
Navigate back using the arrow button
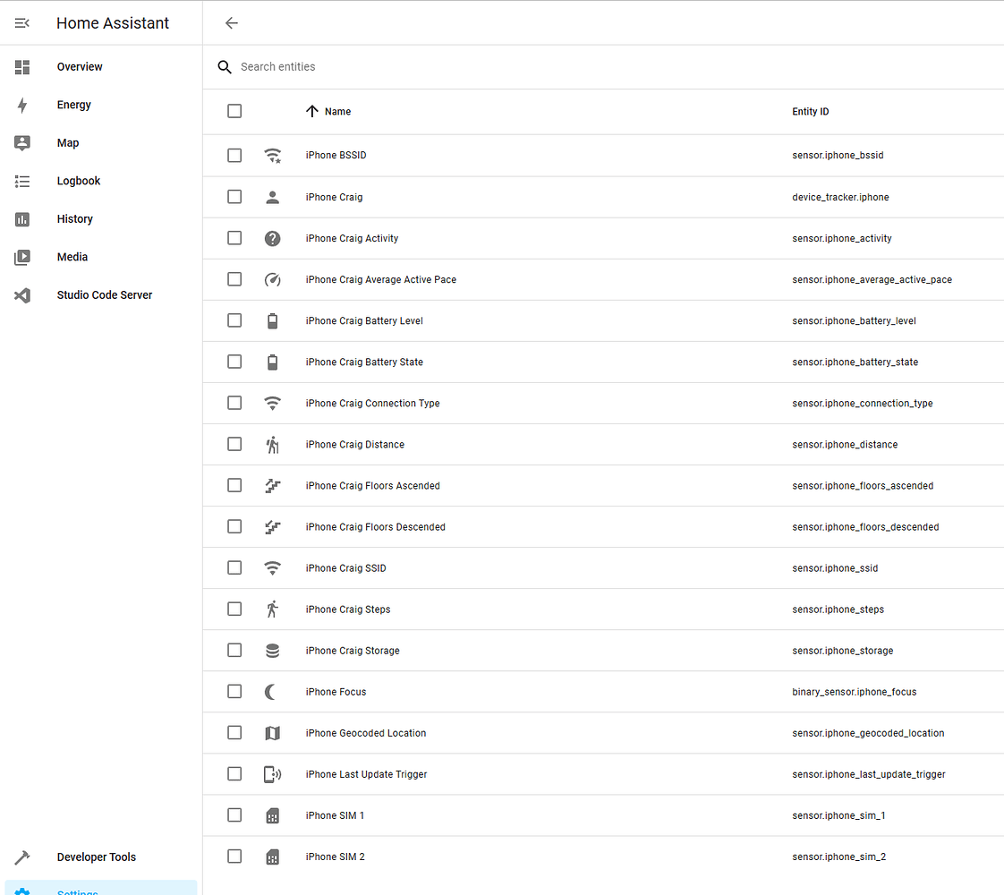(x=231, y=23)
